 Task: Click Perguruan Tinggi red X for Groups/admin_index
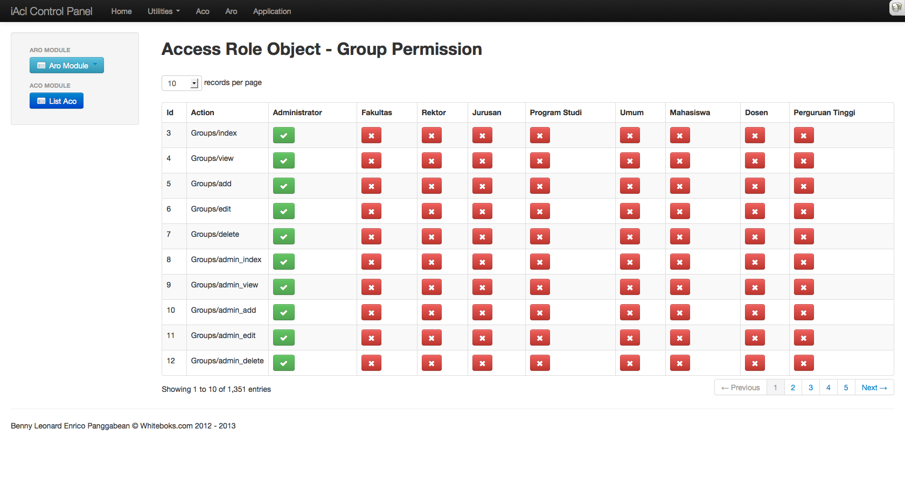pos(804,262)
